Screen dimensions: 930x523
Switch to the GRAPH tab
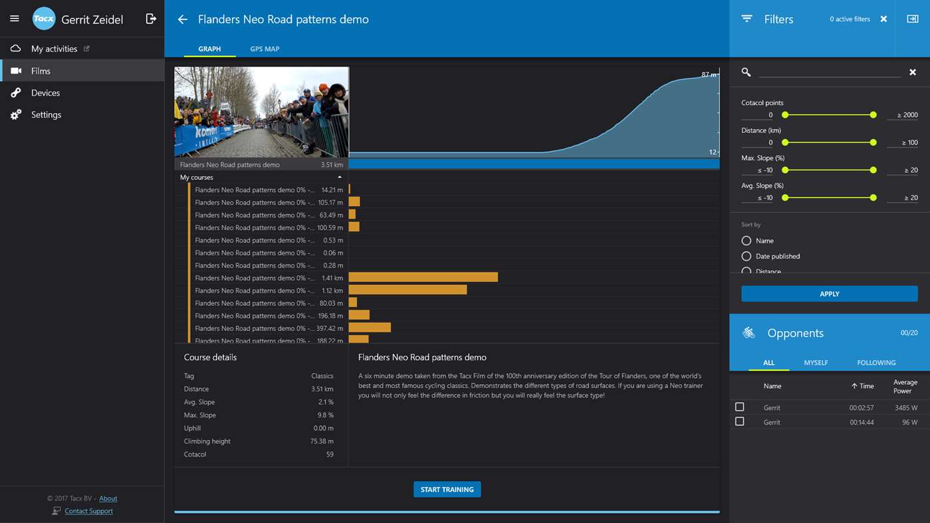(x=209, y=49)
